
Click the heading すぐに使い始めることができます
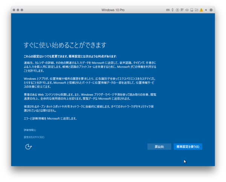pos(65,45)
